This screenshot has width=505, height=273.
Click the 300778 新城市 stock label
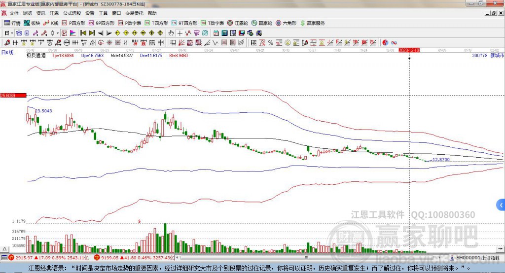point(488,55)
